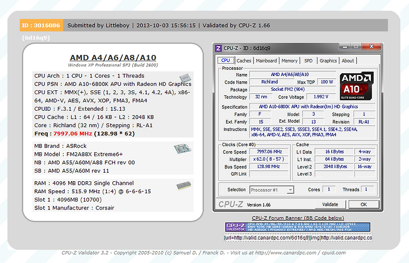409x263 pixels.
Task: Click the AMD A10 Elite Quad-Core logo
Action: 357,86
